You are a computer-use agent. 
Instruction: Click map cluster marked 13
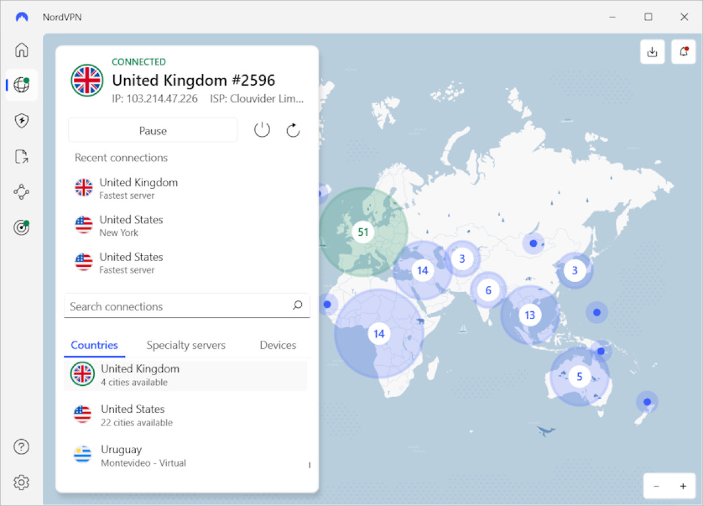pos(530,315)
